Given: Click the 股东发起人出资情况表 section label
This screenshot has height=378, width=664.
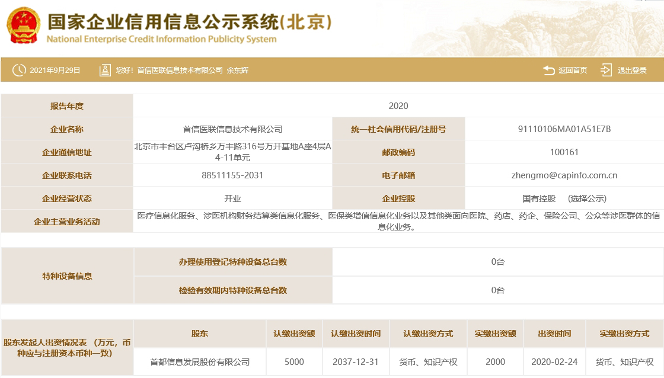Looking at the screenshot, I should pos(67,348).
